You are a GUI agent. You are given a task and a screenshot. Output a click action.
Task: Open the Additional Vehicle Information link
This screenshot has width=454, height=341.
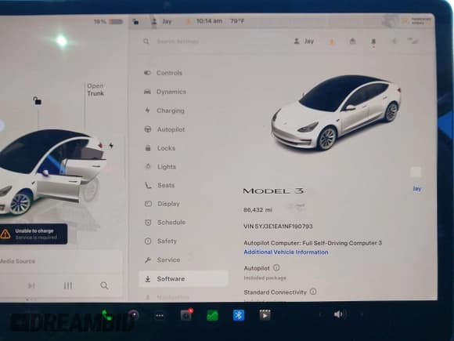[286, 252]
